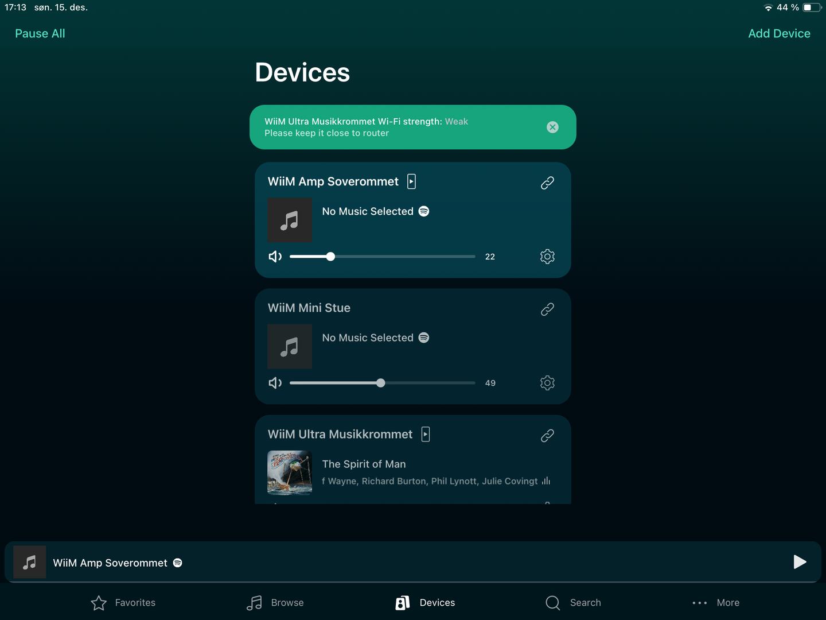Click The Spirit of Man track title
This screenshot has height=620, width=826.
(x=364, y=464)
